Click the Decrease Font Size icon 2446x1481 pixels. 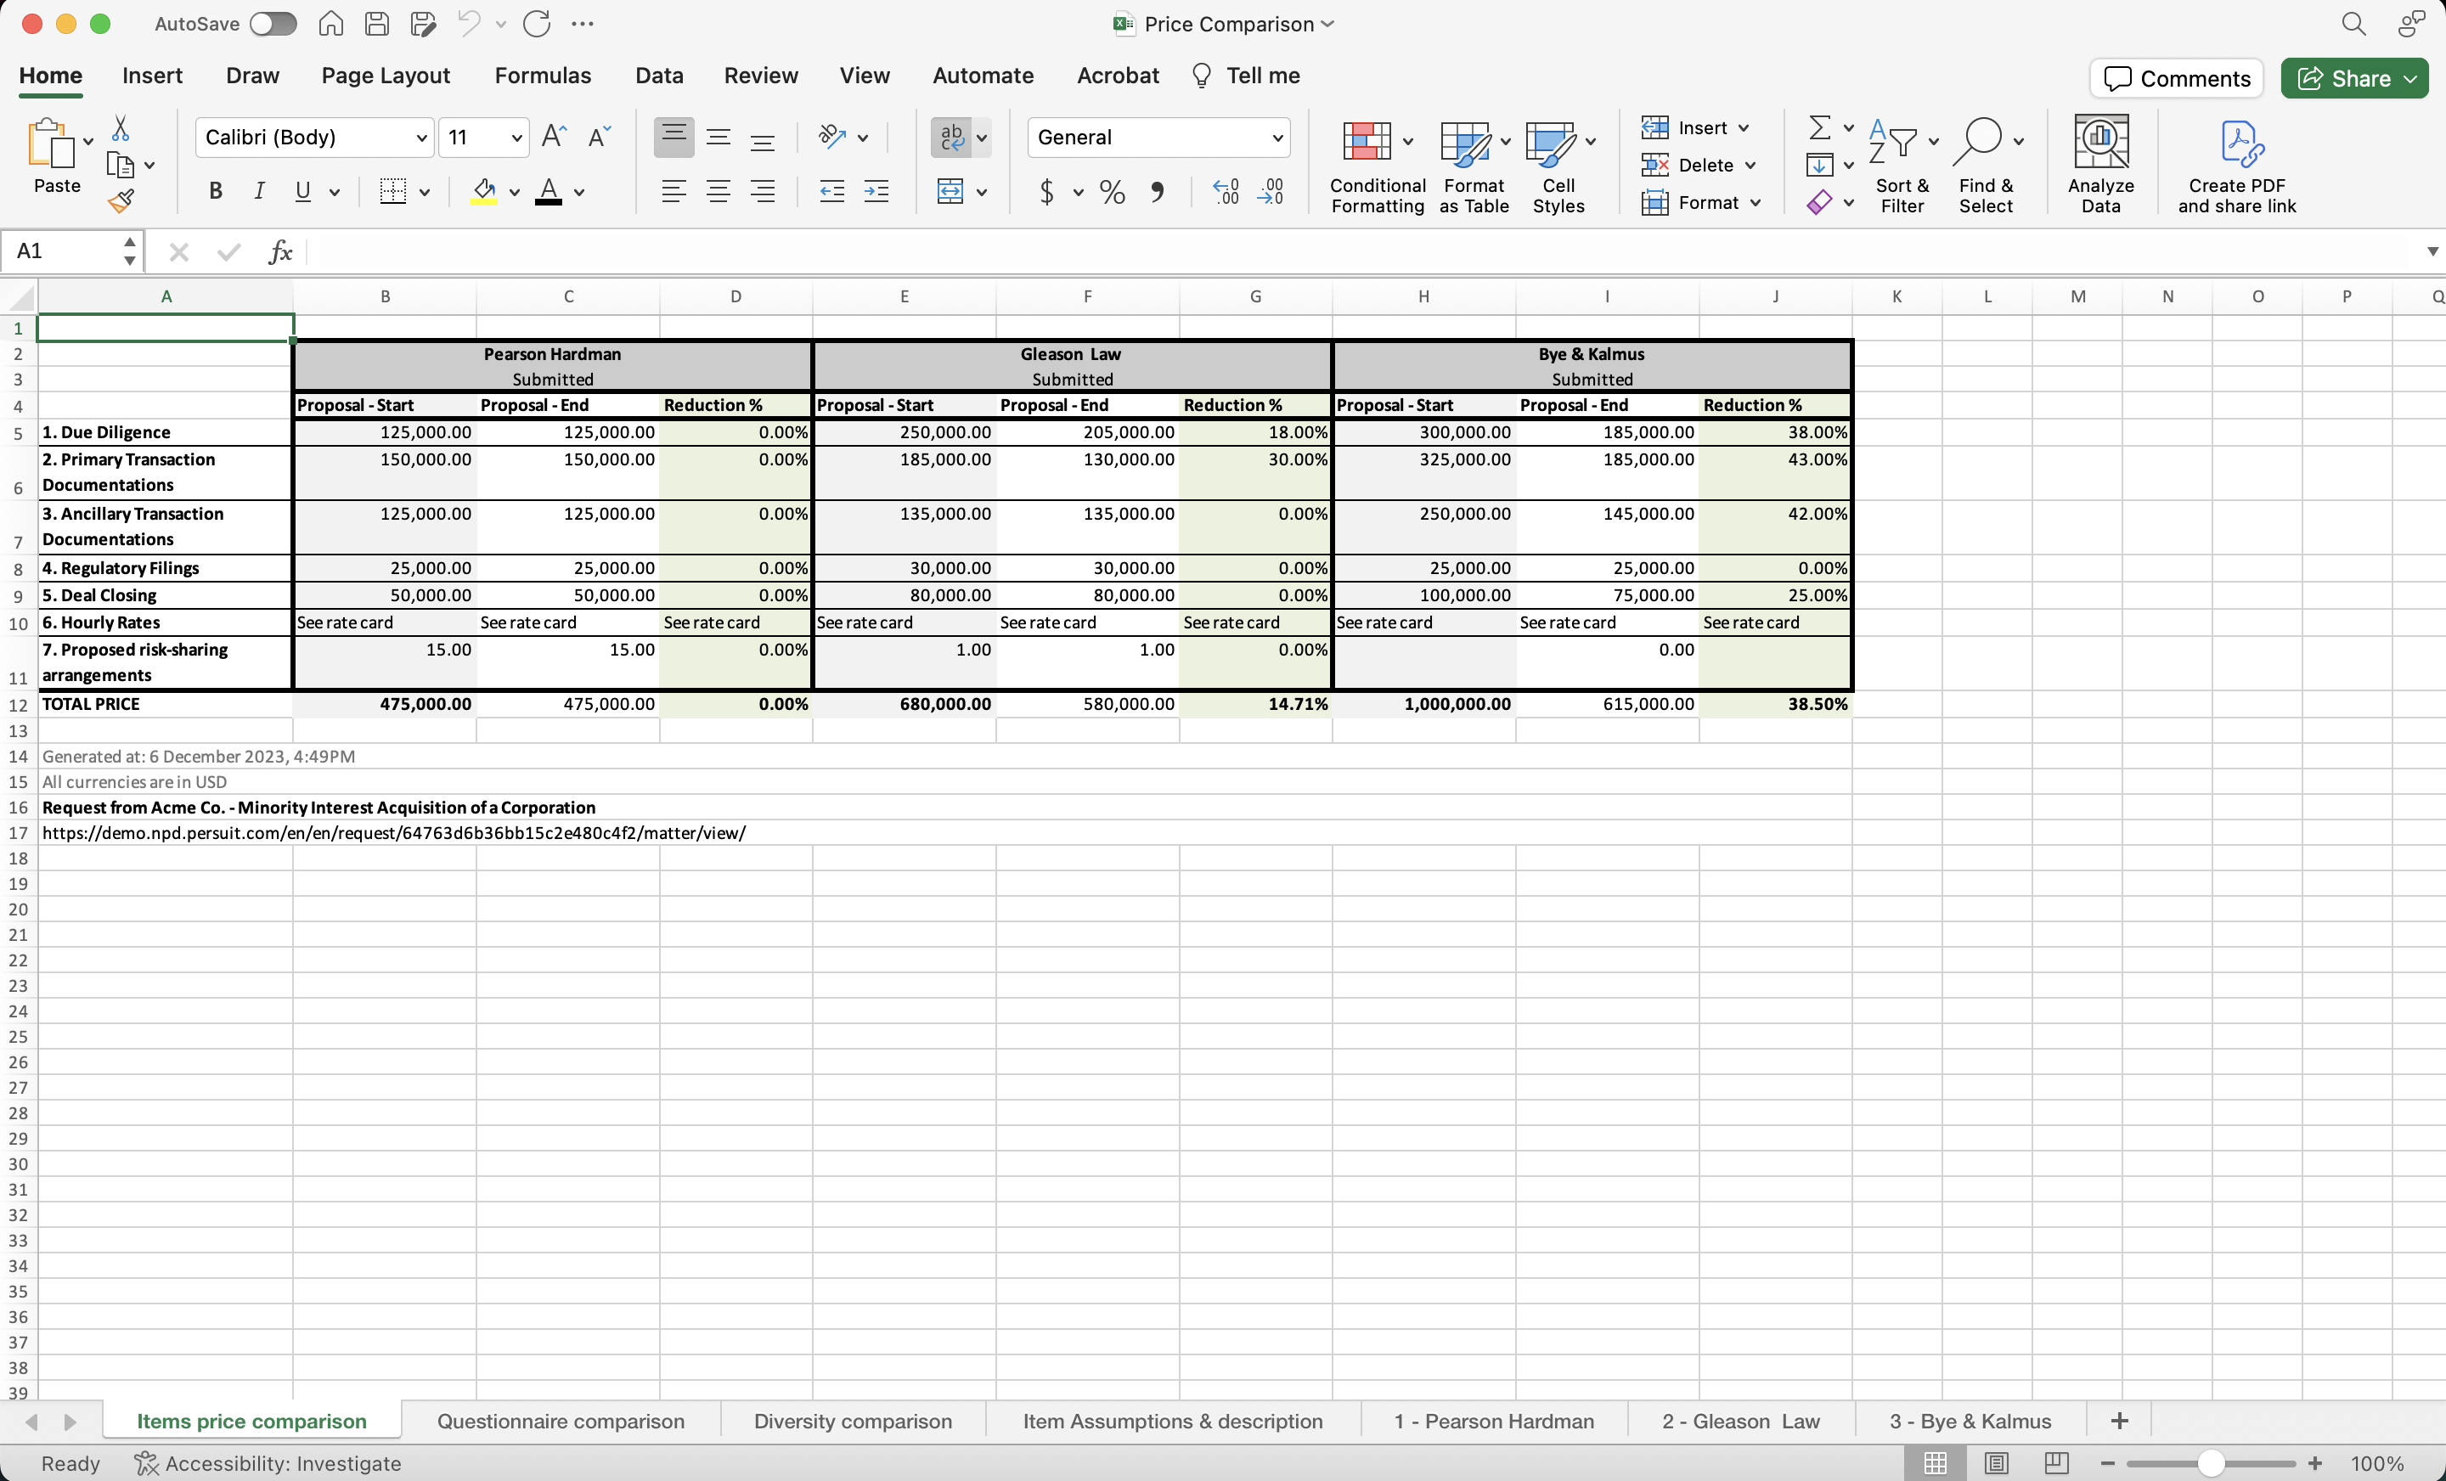pos(600,137)
